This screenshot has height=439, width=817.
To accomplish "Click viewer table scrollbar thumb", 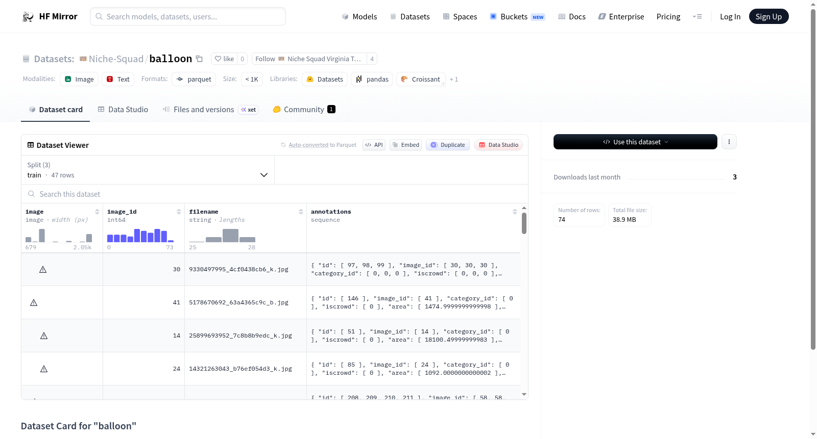I will point(524,223).
